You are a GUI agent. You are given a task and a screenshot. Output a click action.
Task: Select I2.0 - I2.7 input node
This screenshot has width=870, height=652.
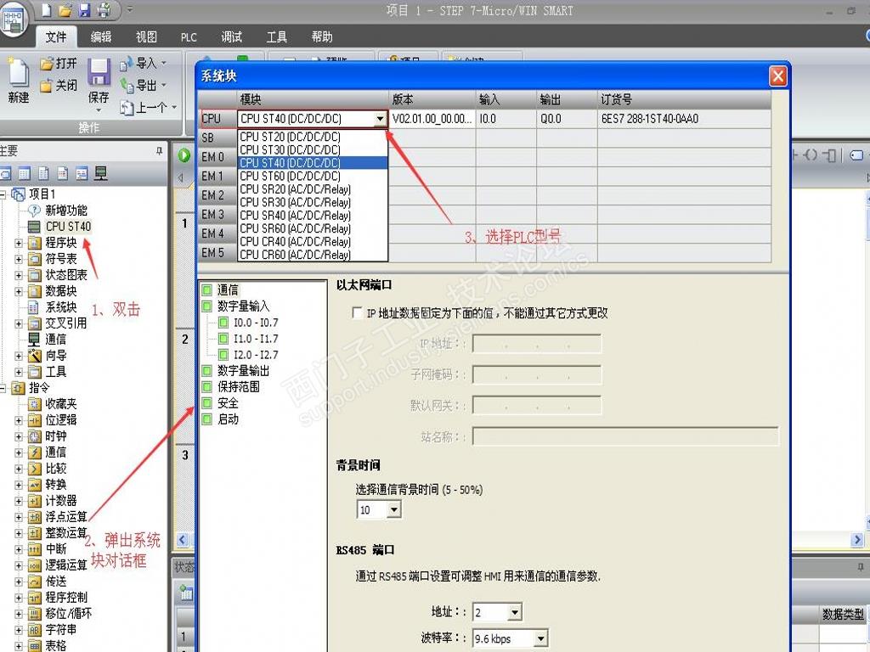[x=256, y=355]
